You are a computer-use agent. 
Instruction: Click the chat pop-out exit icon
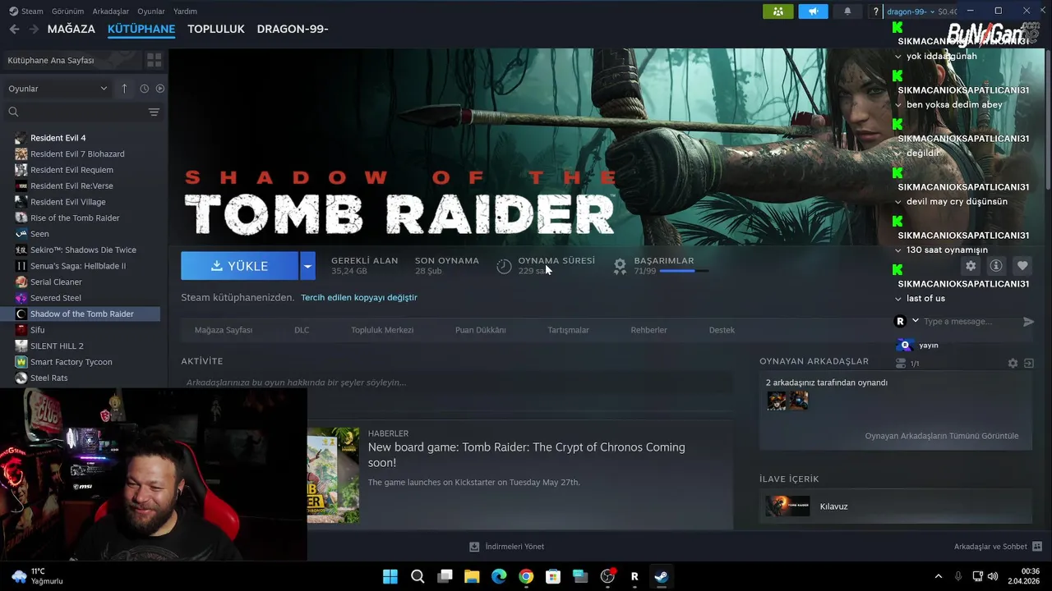1028,364
